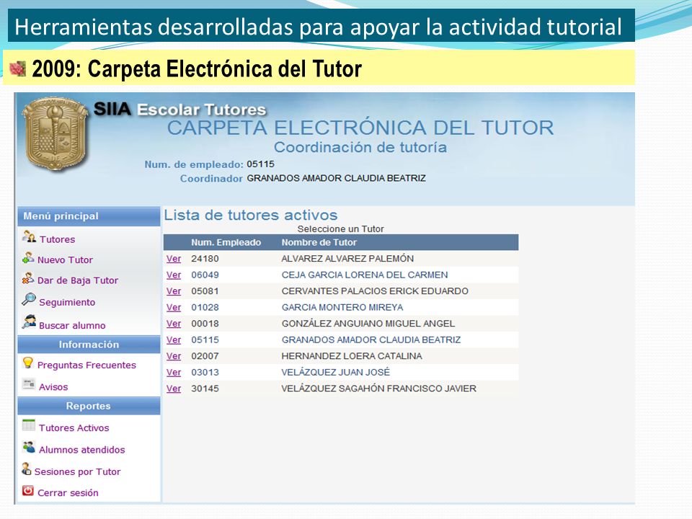The image size is (692, 519).
Task: Click the Nombre de Tutor column header
Action: tap(319, 242)
